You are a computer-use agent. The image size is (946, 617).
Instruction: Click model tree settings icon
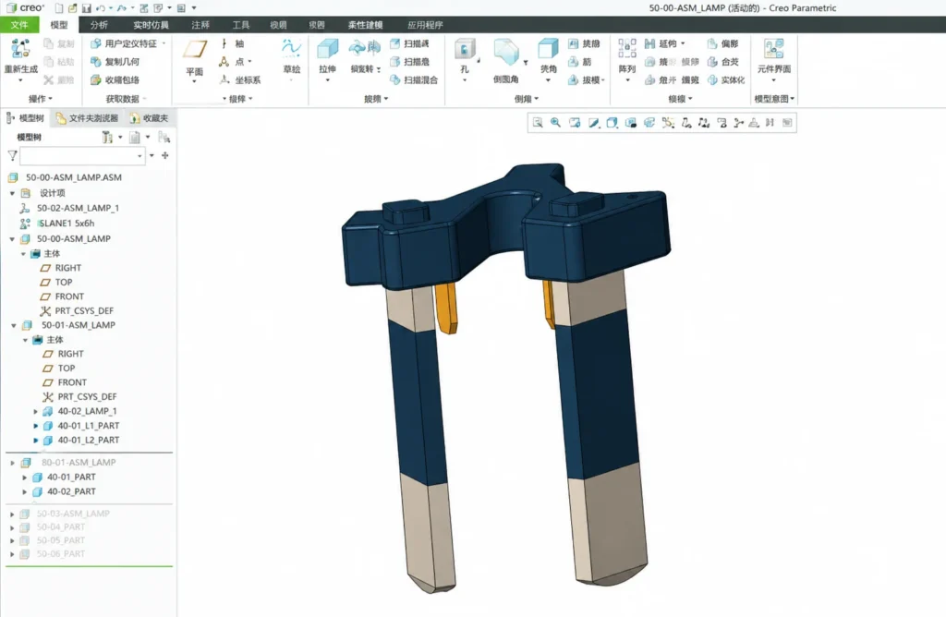(x=107, y=138)
